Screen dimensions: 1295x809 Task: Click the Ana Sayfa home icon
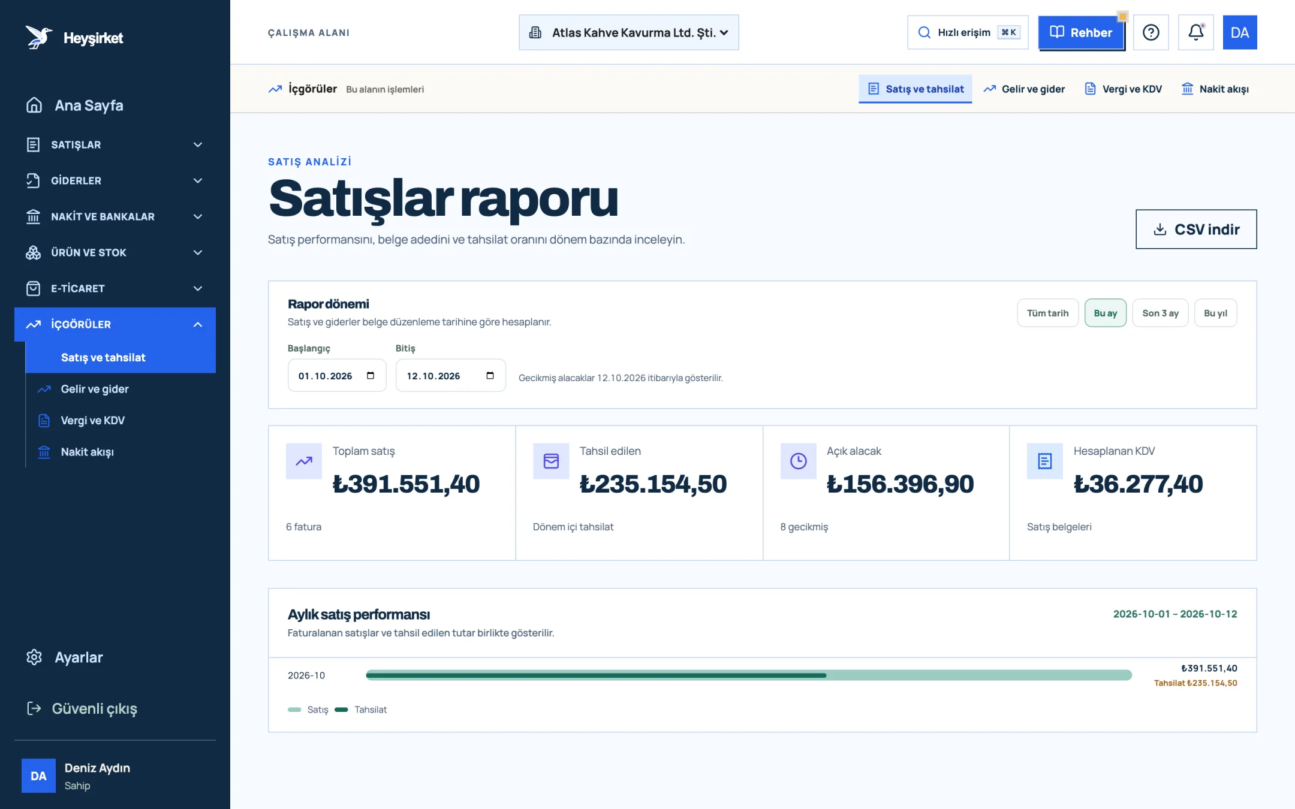[x=34, y=105]
